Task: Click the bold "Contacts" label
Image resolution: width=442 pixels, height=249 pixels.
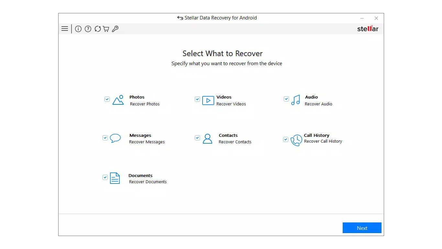Action: (228, 136)
